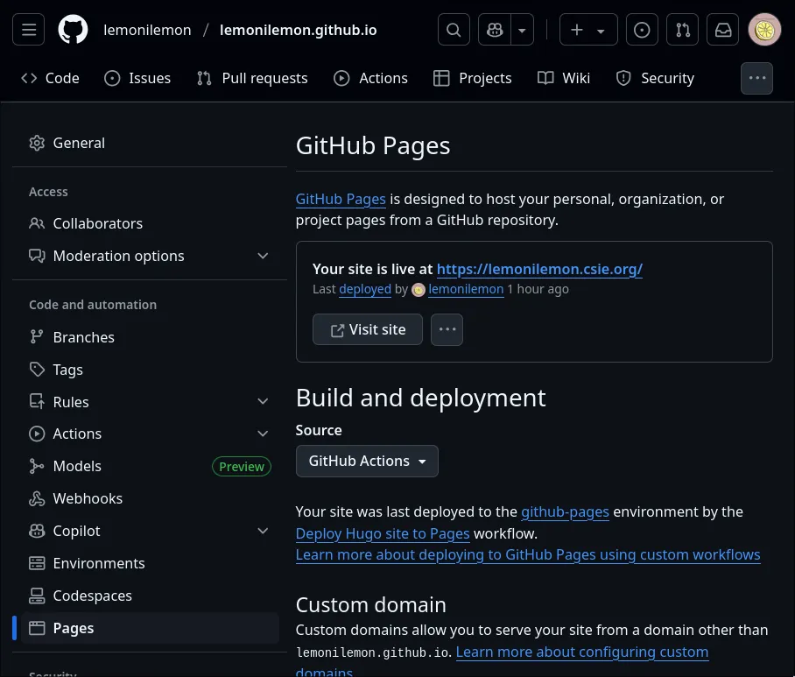This screenshot has width=795, height=677.
Task: Open lemonilemon profile link in deploy info
Action: tap(466, 289)
